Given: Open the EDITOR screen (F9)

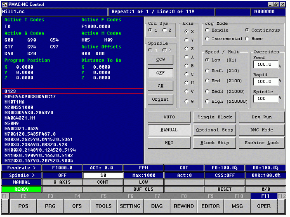Looking at the screenshot, I should coord(210,206).
